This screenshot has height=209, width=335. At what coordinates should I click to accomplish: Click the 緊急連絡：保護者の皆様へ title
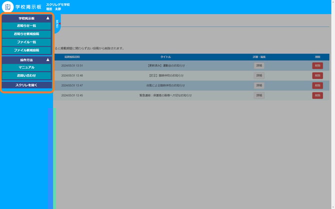click(x=165, y=95)
